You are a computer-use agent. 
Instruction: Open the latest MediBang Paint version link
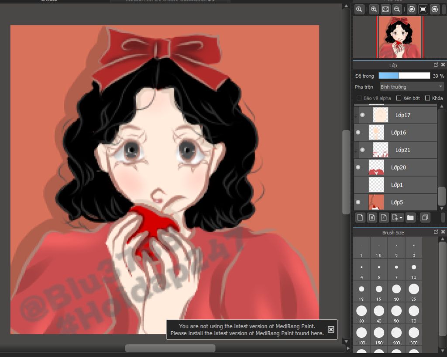point(247,333)
